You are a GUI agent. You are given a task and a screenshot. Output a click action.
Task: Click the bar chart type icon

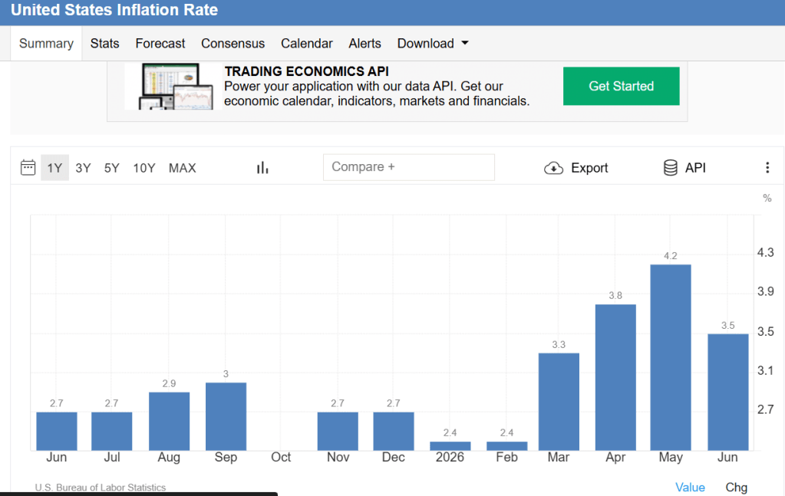point(262,168)
